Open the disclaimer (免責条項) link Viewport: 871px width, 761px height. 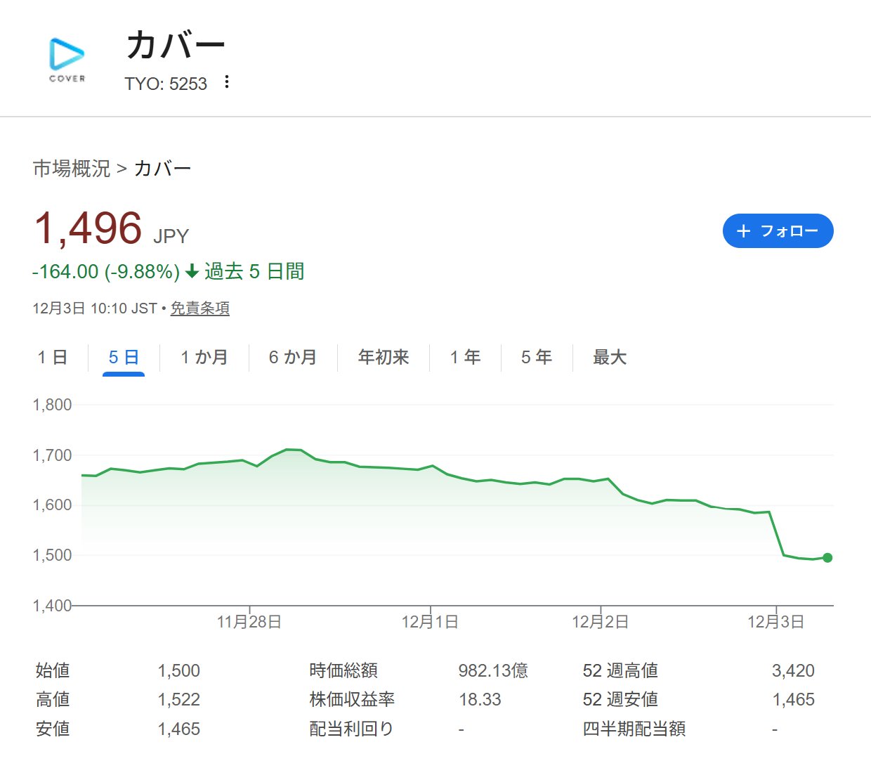[200, 308]
